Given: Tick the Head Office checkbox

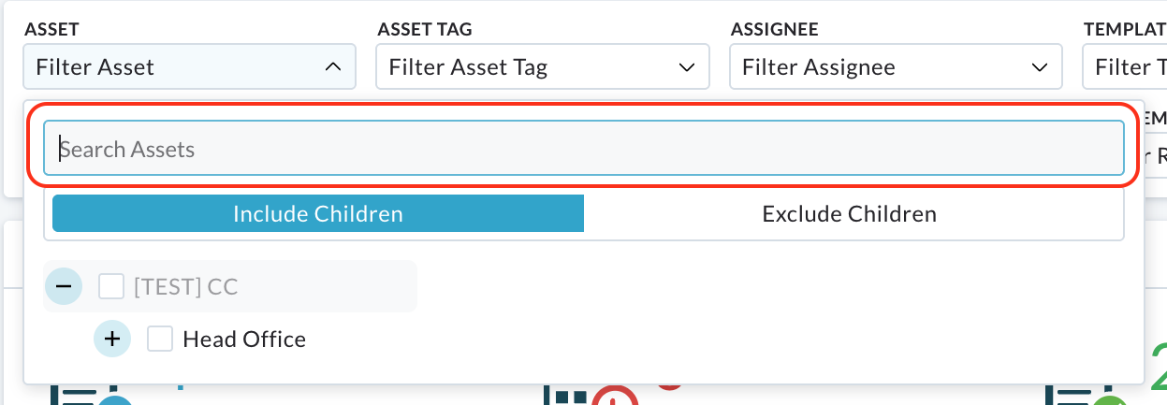Looking at the screenshot, I should (x=160, y=339).
